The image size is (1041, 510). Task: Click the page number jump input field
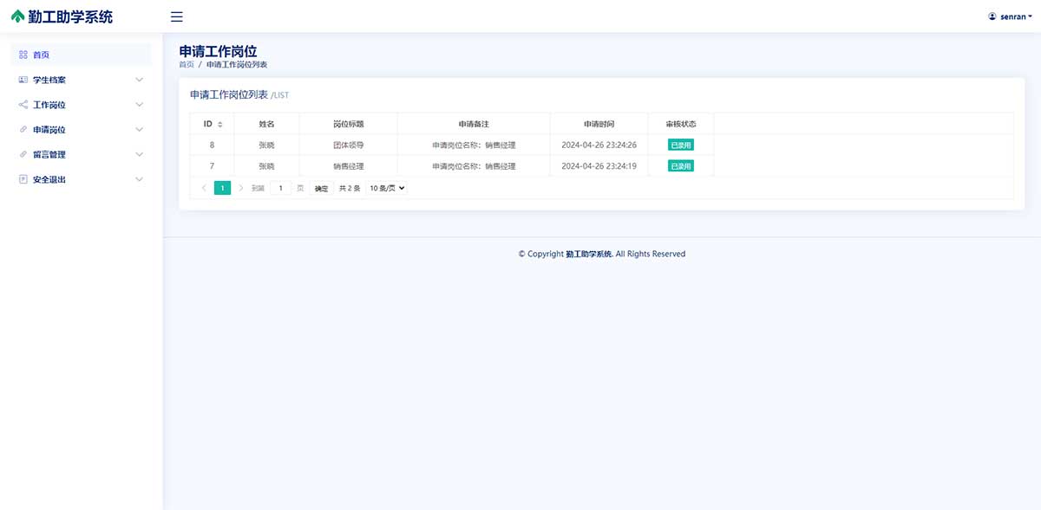(280, 188)
